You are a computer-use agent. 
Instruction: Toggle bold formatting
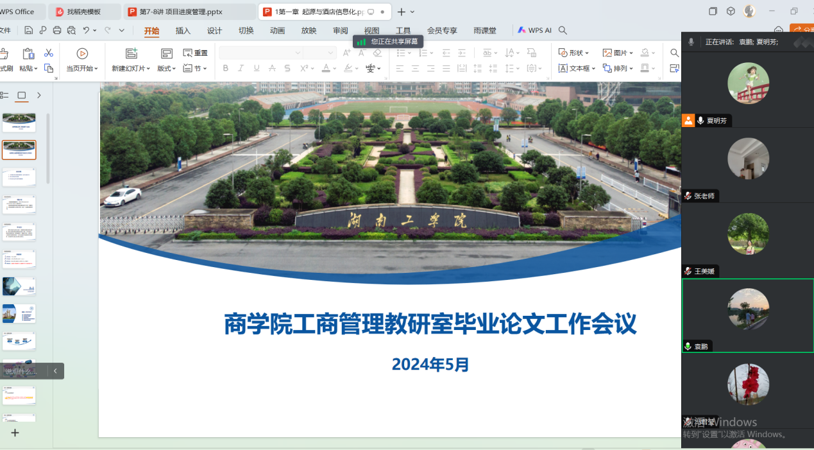tap(225, 68)
